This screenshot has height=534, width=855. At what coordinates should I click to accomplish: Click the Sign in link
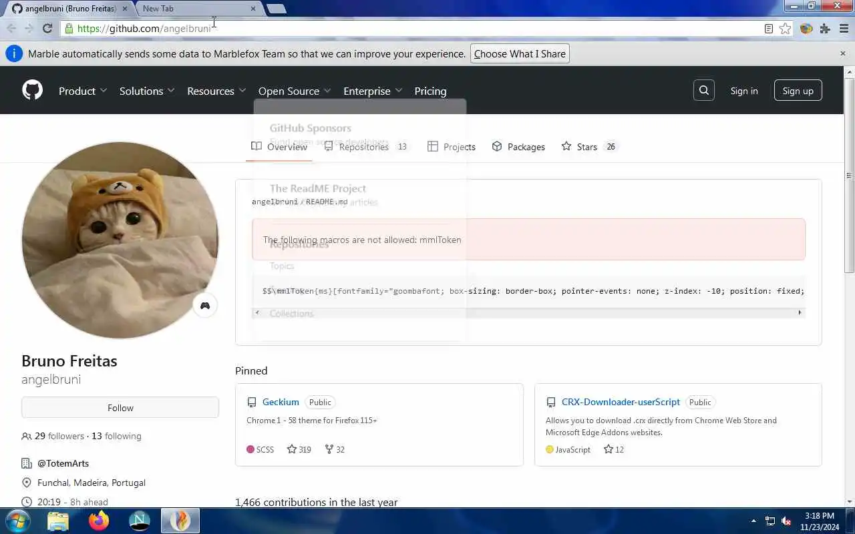tap(744, 91)
